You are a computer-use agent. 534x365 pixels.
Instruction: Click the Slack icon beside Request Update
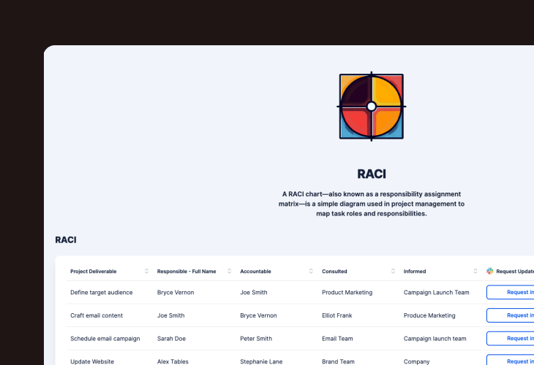[490, 271]
